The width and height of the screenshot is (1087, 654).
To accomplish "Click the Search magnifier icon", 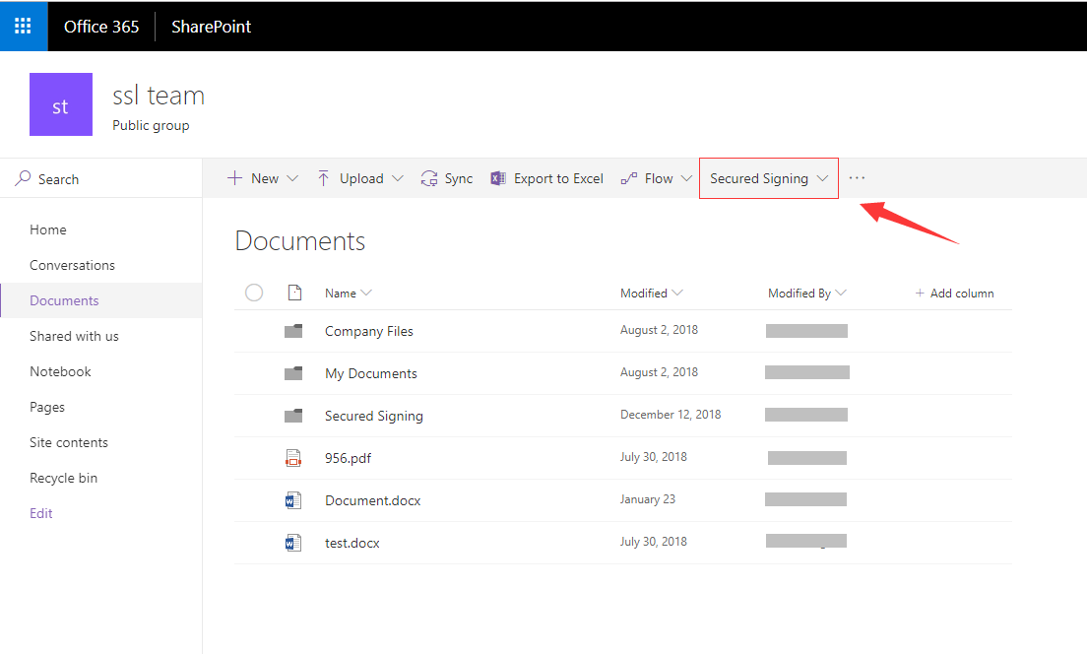I will click(x=22, y=178).
